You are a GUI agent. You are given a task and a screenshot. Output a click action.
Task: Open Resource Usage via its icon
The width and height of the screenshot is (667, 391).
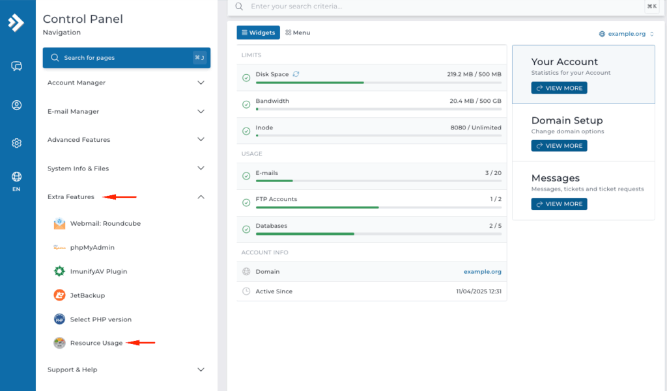[x=59, y=343]
